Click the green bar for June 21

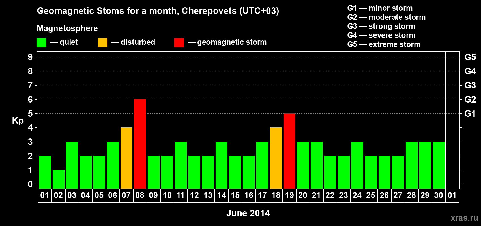(317, 165)
